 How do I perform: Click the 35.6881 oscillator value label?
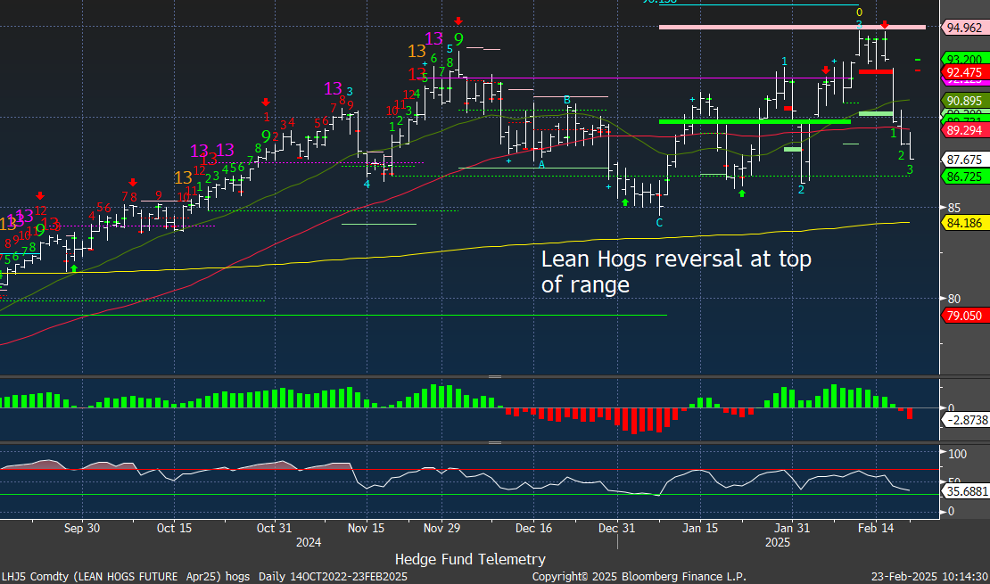click(x=964, y=490)
